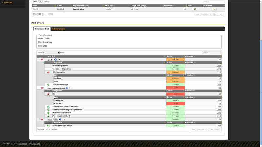Screen dimensions: 262x147
Task: Click the rules table Search field
Action: pos(214,2)
